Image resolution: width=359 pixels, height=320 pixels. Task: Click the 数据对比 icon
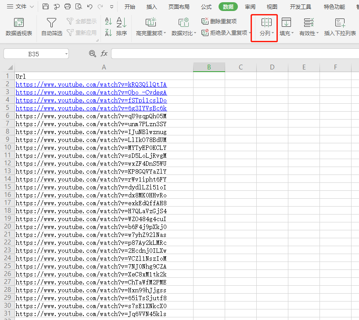click(x=183, y=23)
